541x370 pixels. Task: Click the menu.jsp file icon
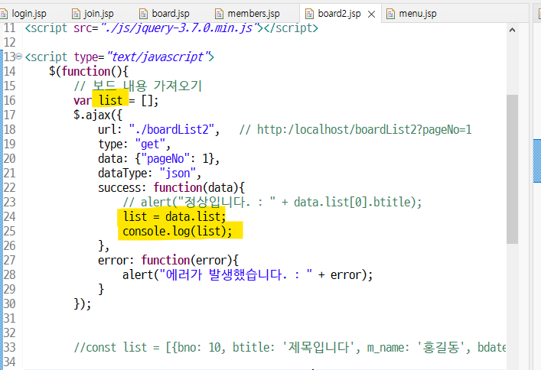(x=390, y=14)
